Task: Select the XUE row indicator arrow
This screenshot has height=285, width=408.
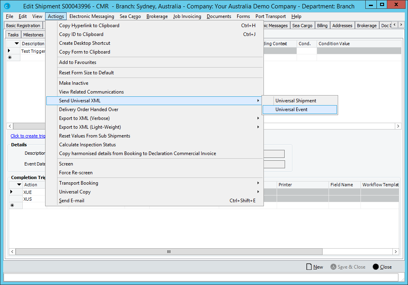Action: [x=12, y=192]
